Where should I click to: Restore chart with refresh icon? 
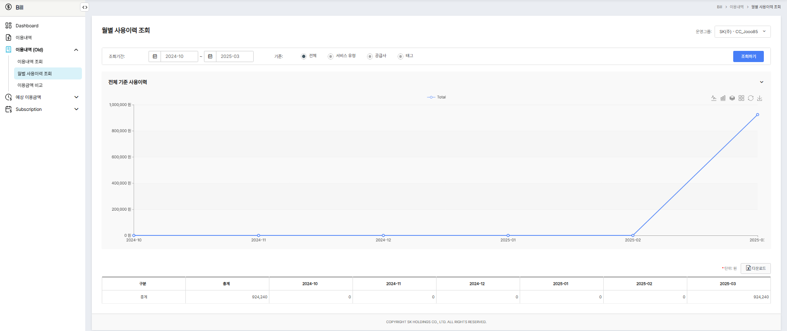tap(751, 98)
